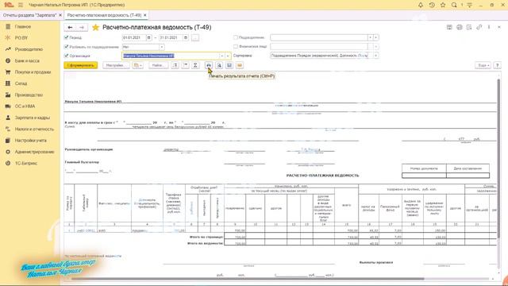The image size is (508, 286).
Task: Click the Sigma sum icon in the toolbar
Action: tap(195, 65)
